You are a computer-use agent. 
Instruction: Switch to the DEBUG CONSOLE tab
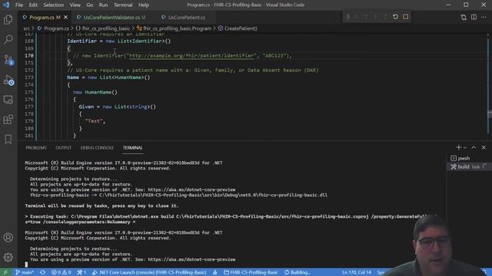click(x=97, y=148)
